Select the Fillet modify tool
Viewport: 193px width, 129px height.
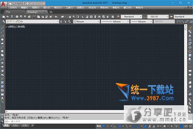pos(190,86)
